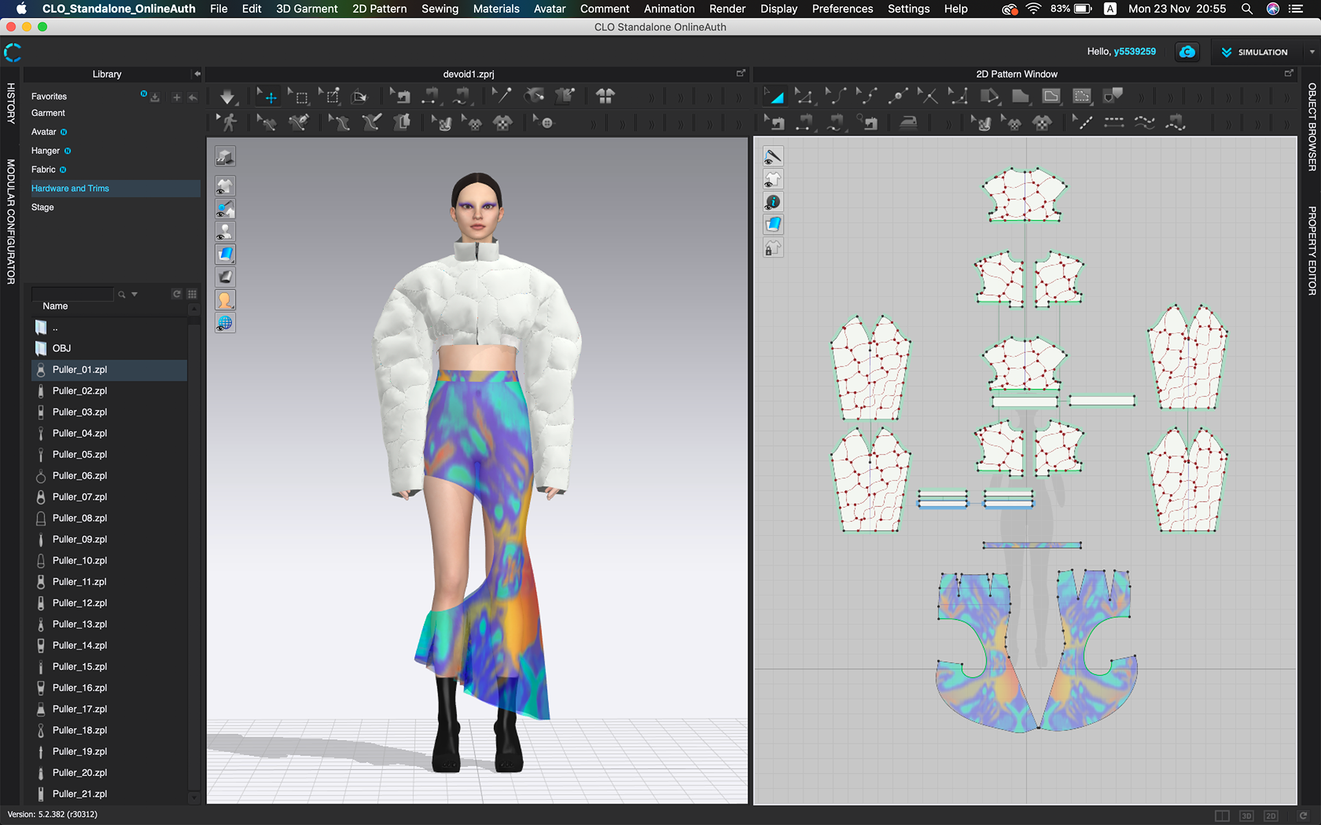Open the Avatar menu
1321x825 pixels.
tap(549, 9)
